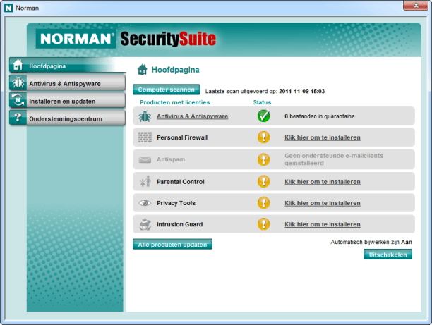This screenshot has height=325, width=432.
Task: Click the Status column header
Action: click(x=262, y=102)
